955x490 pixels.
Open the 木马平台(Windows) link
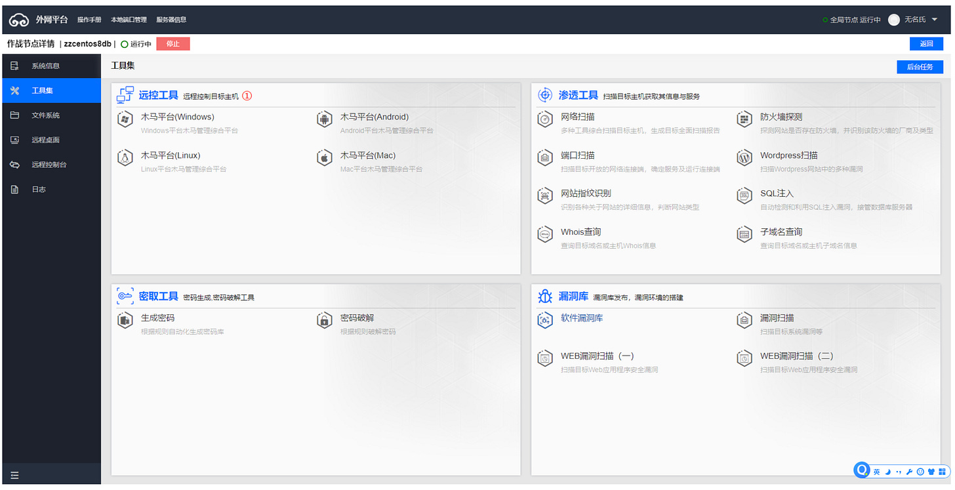(x=177, y=117)
